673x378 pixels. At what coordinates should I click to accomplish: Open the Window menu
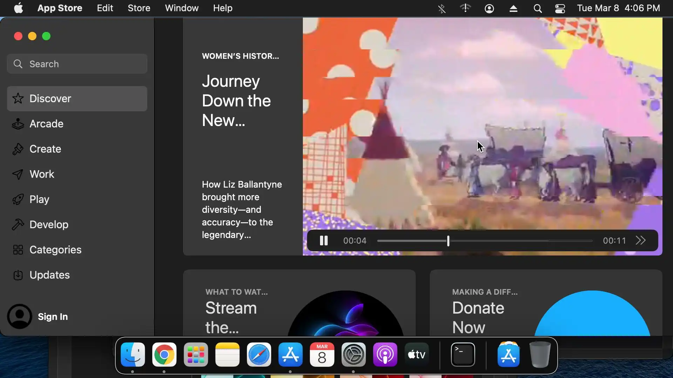click(182, 8)
